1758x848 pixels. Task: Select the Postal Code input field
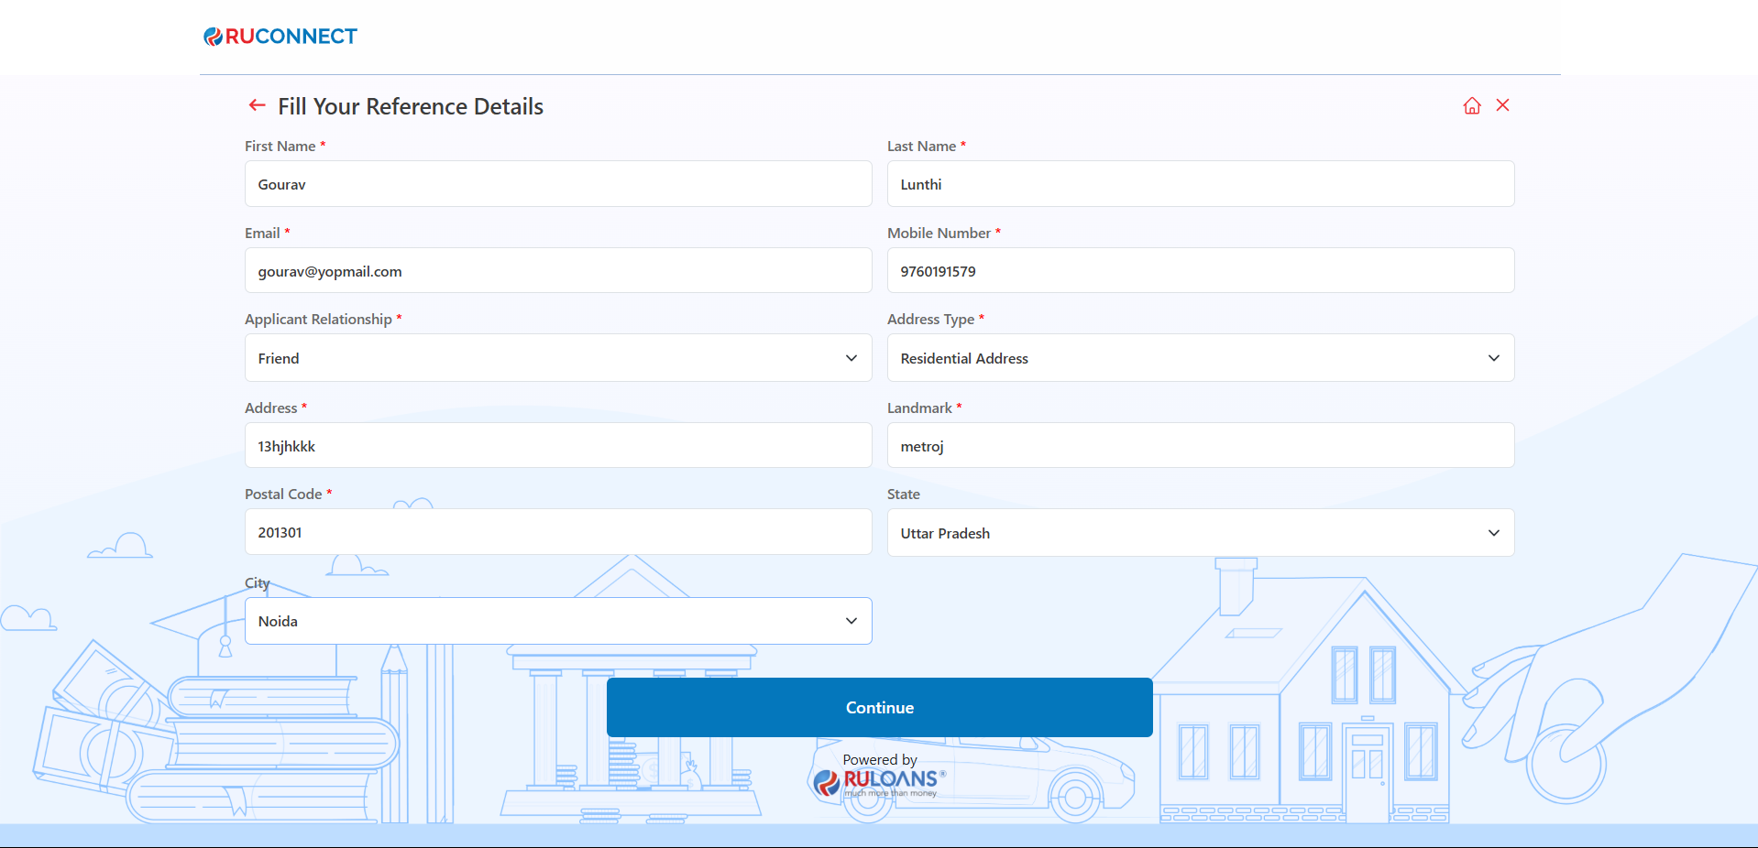[x=557, y=532]
